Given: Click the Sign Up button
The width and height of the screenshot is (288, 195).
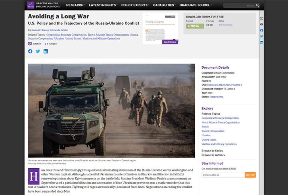Looking at the screenshot, I should point(250,175).
